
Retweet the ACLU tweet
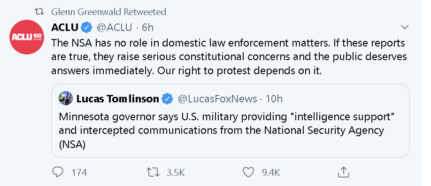153,172
